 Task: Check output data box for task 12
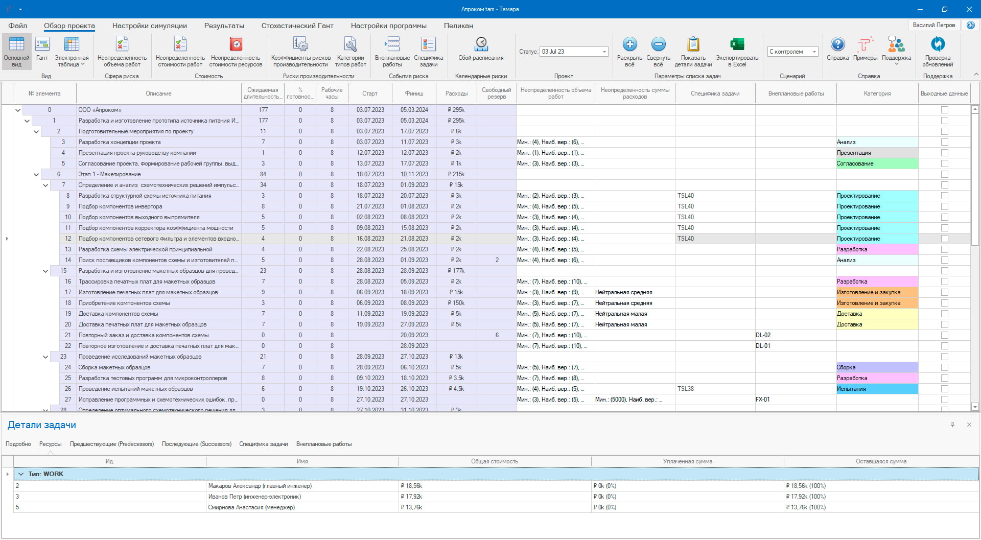(x=944, y=239)
